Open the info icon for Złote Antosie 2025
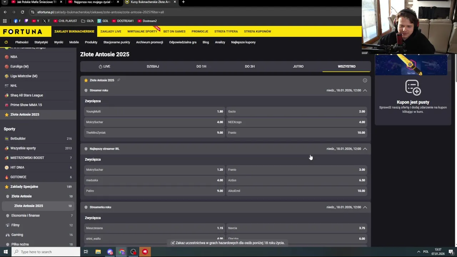The height and width of the screenshot is (257, 457). 365,80
